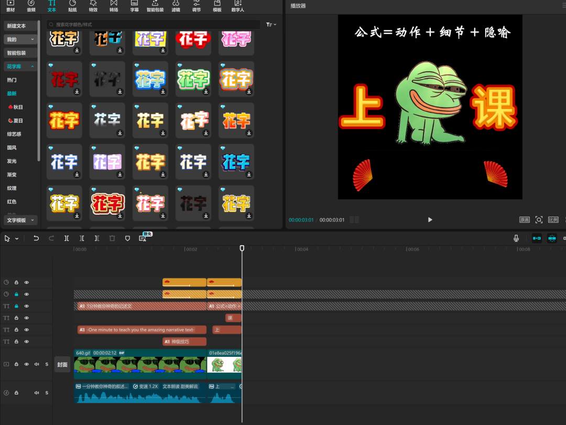Click the undo arrow in timeline toolbar
The width and height of the screenshot is (566, 425).
36,238
